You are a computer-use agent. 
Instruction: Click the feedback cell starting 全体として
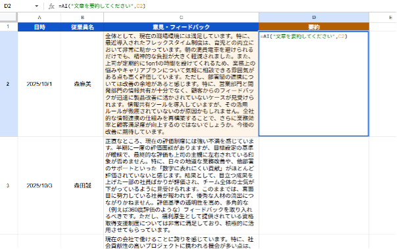(x=181, y=84)
